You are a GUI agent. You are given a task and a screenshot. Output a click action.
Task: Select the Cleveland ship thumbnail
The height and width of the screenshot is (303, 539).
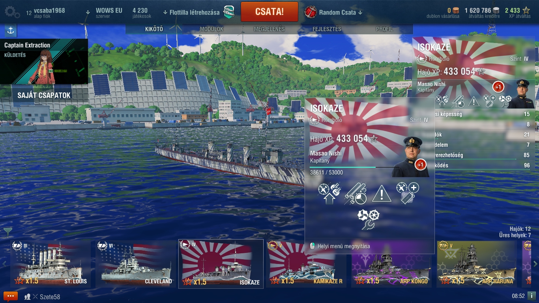tap(136, 264)
